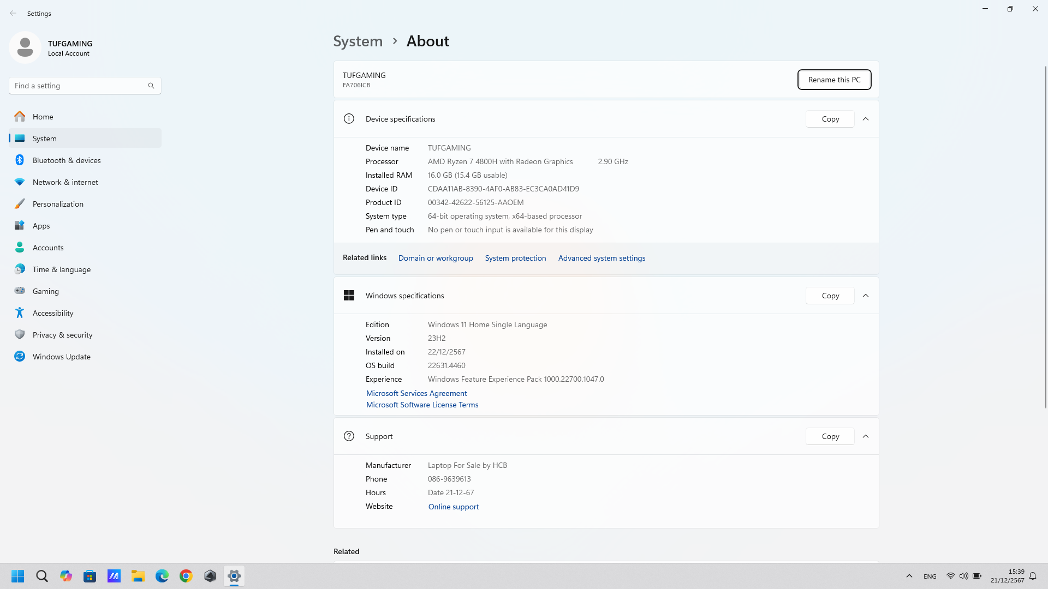This screenshot has height=589, width=1048.
Task: Open MyASUS app from taskbar
Action: (114, 576)
